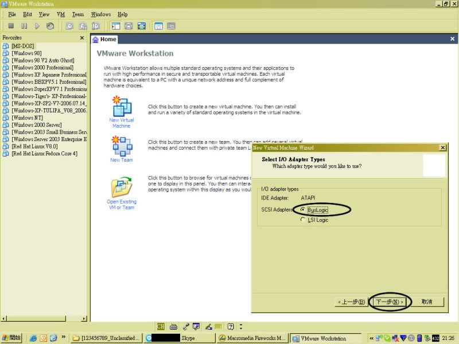Click the Console view toolbar icon
Screen dimensions: 459x344
click(x=171, y=26)
